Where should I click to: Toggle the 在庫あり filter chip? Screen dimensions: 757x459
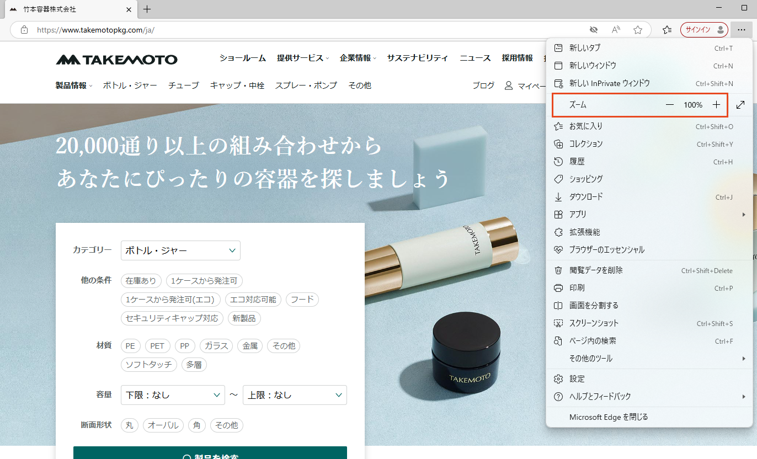(141, 281)
